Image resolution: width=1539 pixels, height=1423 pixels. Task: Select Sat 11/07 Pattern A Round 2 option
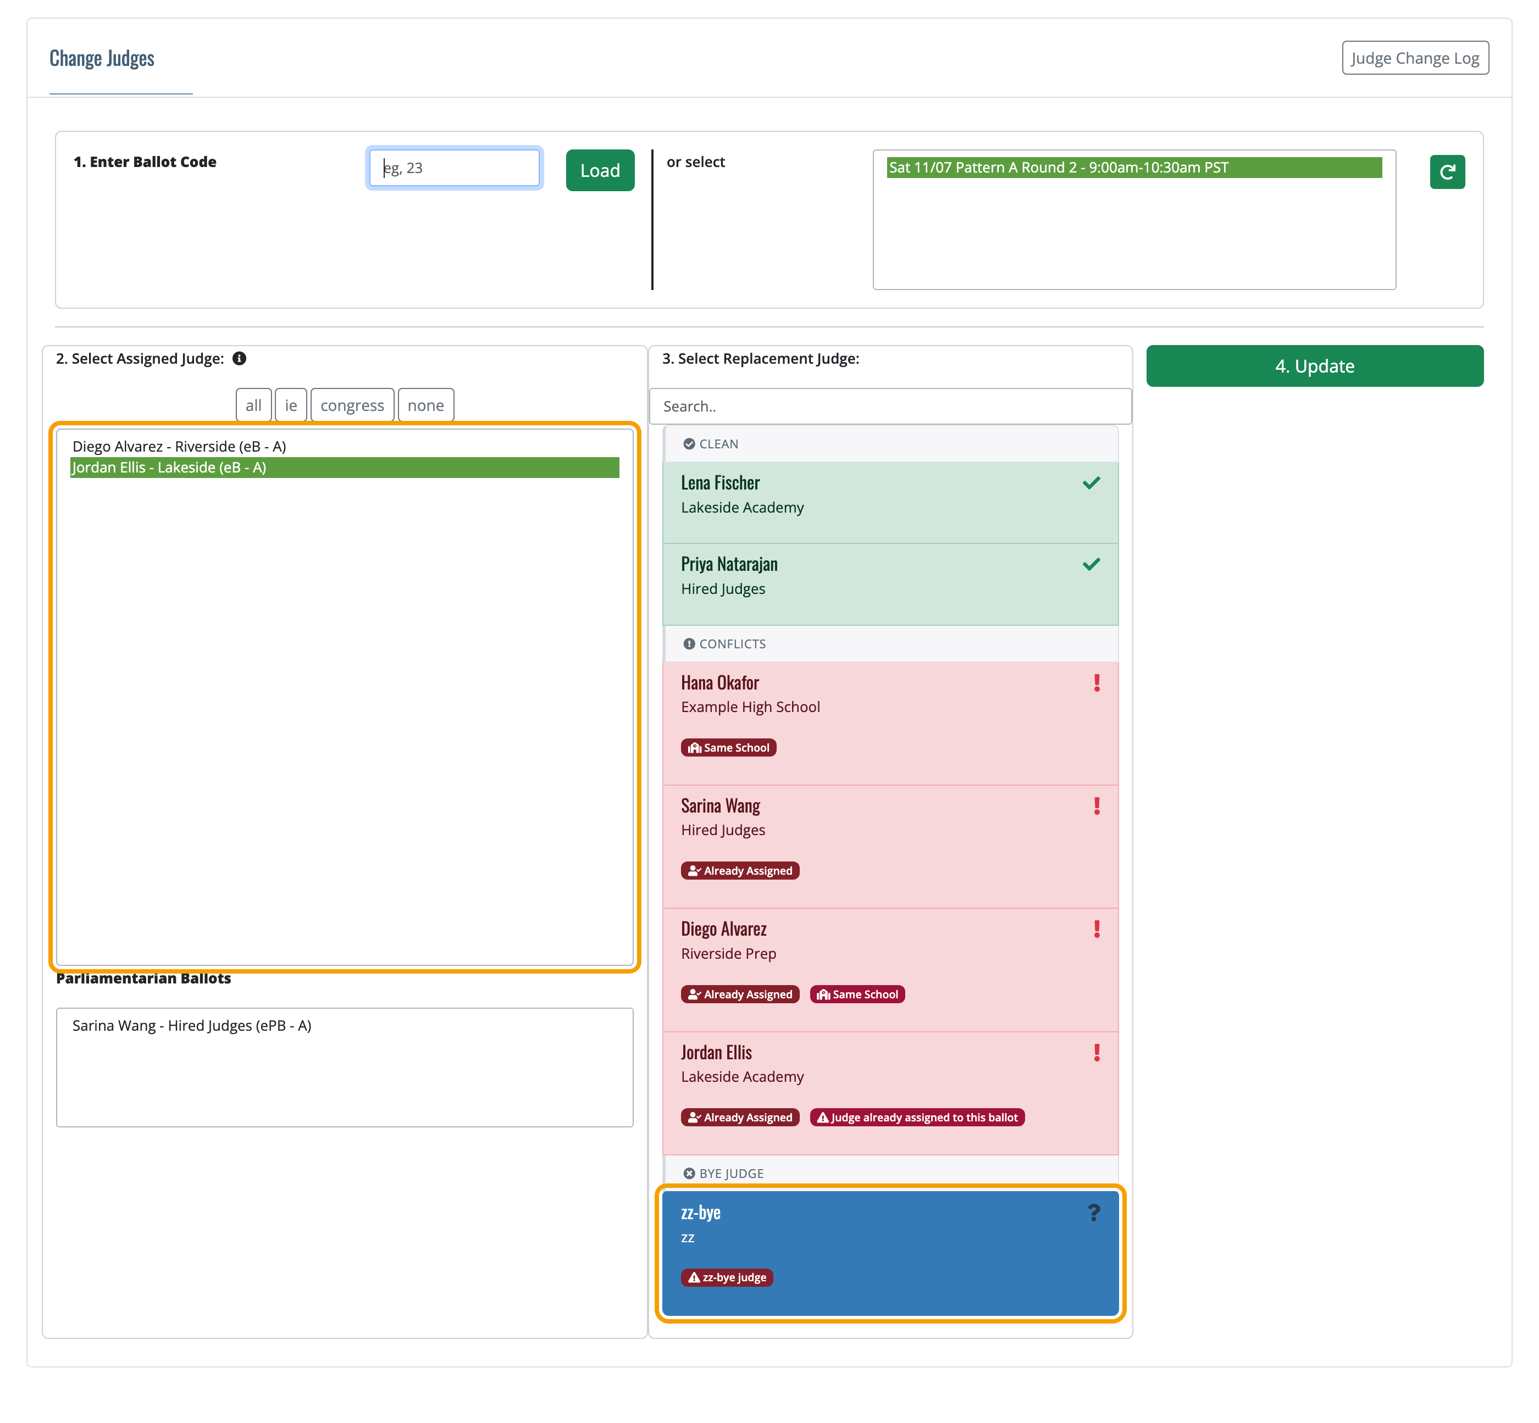click(1133, 168)
